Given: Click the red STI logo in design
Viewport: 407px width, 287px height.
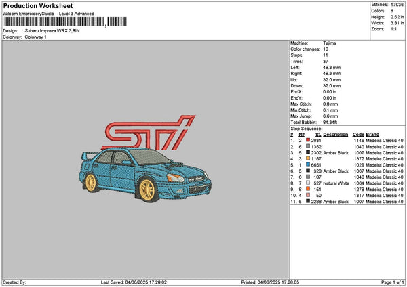Looking at the screenshot, I should click(149, 133).
